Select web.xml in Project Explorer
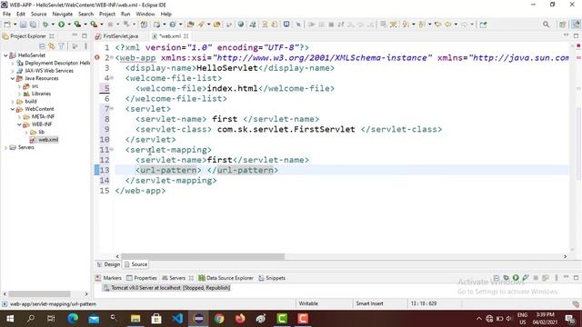582x327 pixels. [x=48, y=140]
